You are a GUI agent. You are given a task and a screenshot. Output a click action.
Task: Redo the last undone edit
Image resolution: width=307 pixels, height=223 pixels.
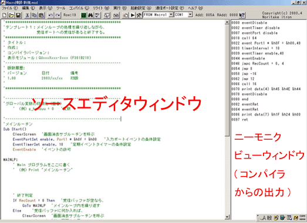tap(58, 15)
